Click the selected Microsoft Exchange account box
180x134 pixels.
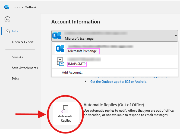(x=114, y=36)
